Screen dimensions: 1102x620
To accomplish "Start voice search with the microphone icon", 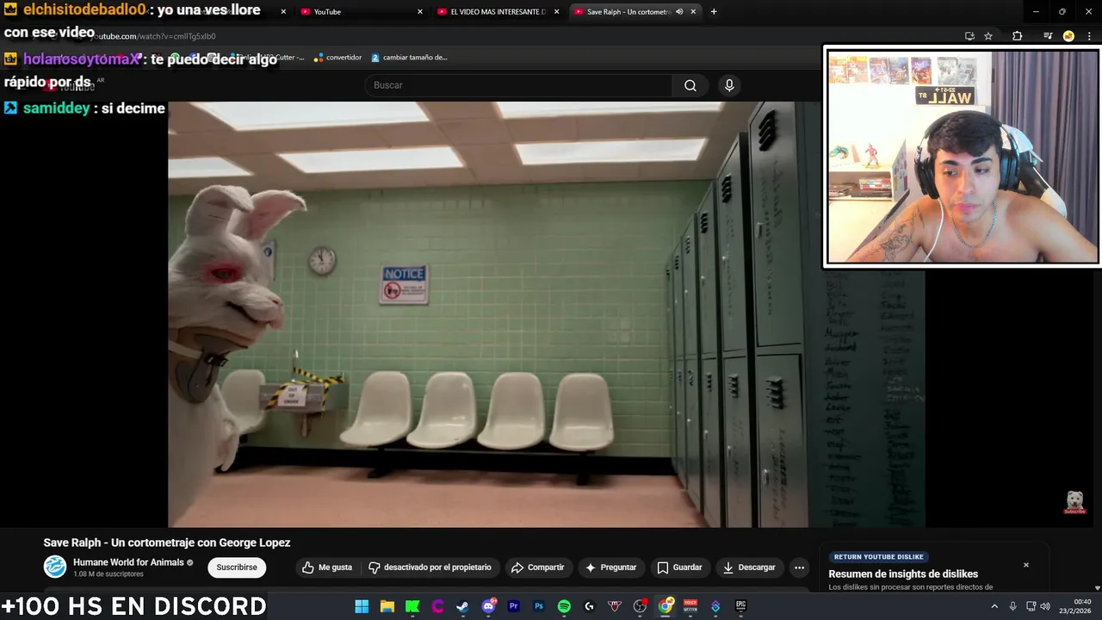I will click(x=729, y=85).
